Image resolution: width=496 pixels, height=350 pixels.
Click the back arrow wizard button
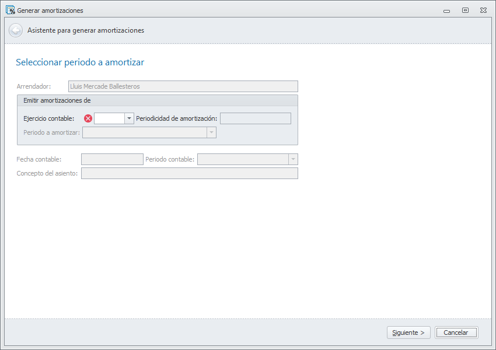(x=16, y=30)
